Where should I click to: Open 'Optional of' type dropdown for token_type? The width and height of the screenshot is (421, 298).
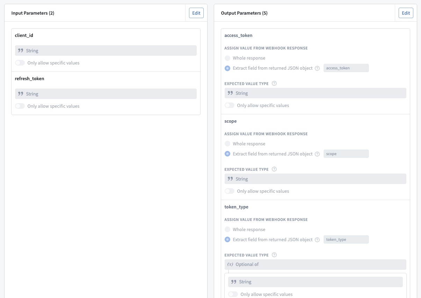click(315, 265)
